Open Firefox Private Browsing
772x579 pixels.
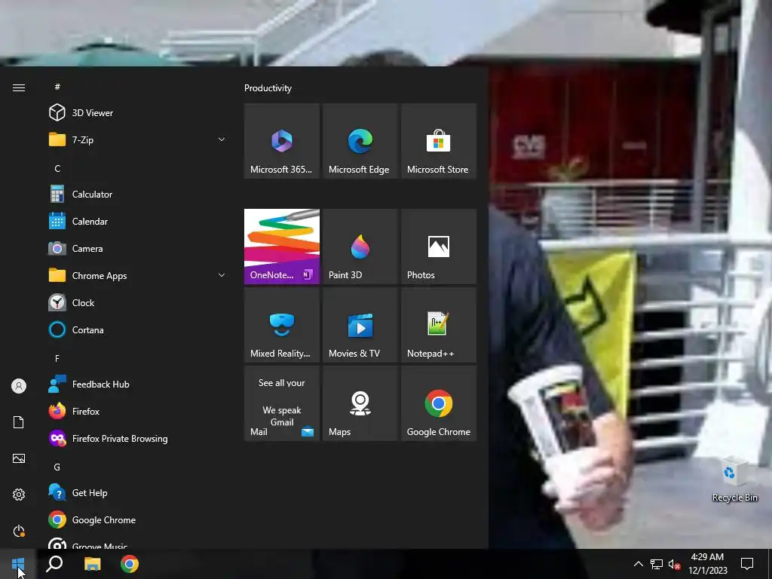click(x=138, y=438)
